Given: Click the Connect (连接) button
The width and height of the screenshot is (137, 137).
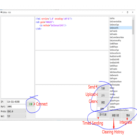Looking at the screenshot, I should (x=30, y=104).
